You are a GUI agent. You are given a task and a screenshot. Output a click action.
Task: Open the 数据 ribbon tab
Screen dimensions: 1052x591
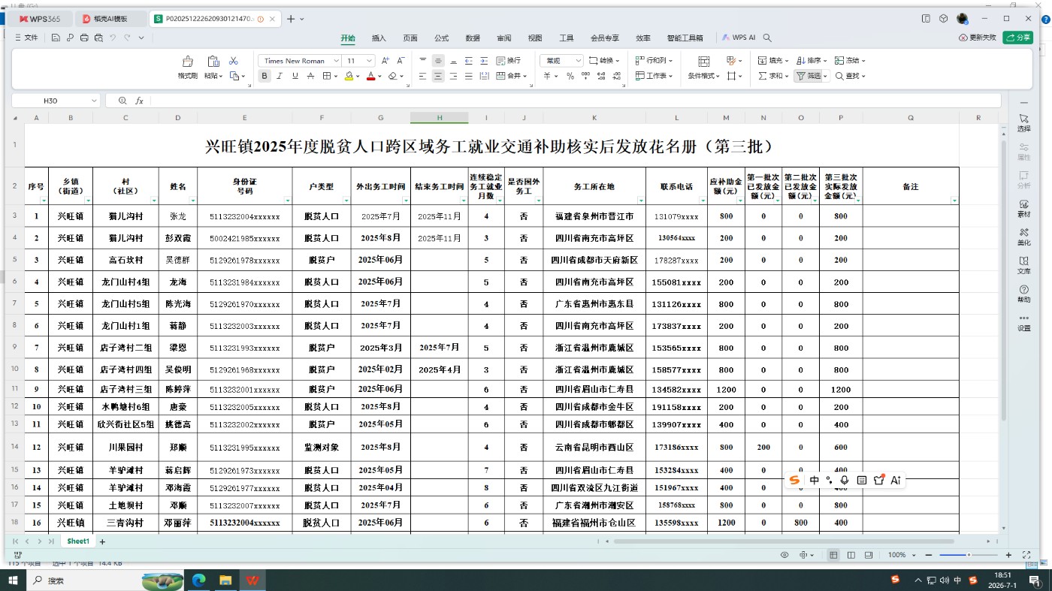[473, 38]
